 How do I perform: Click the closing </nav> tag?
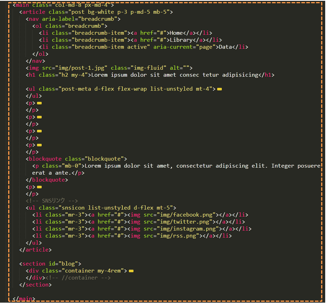(35, 61)
